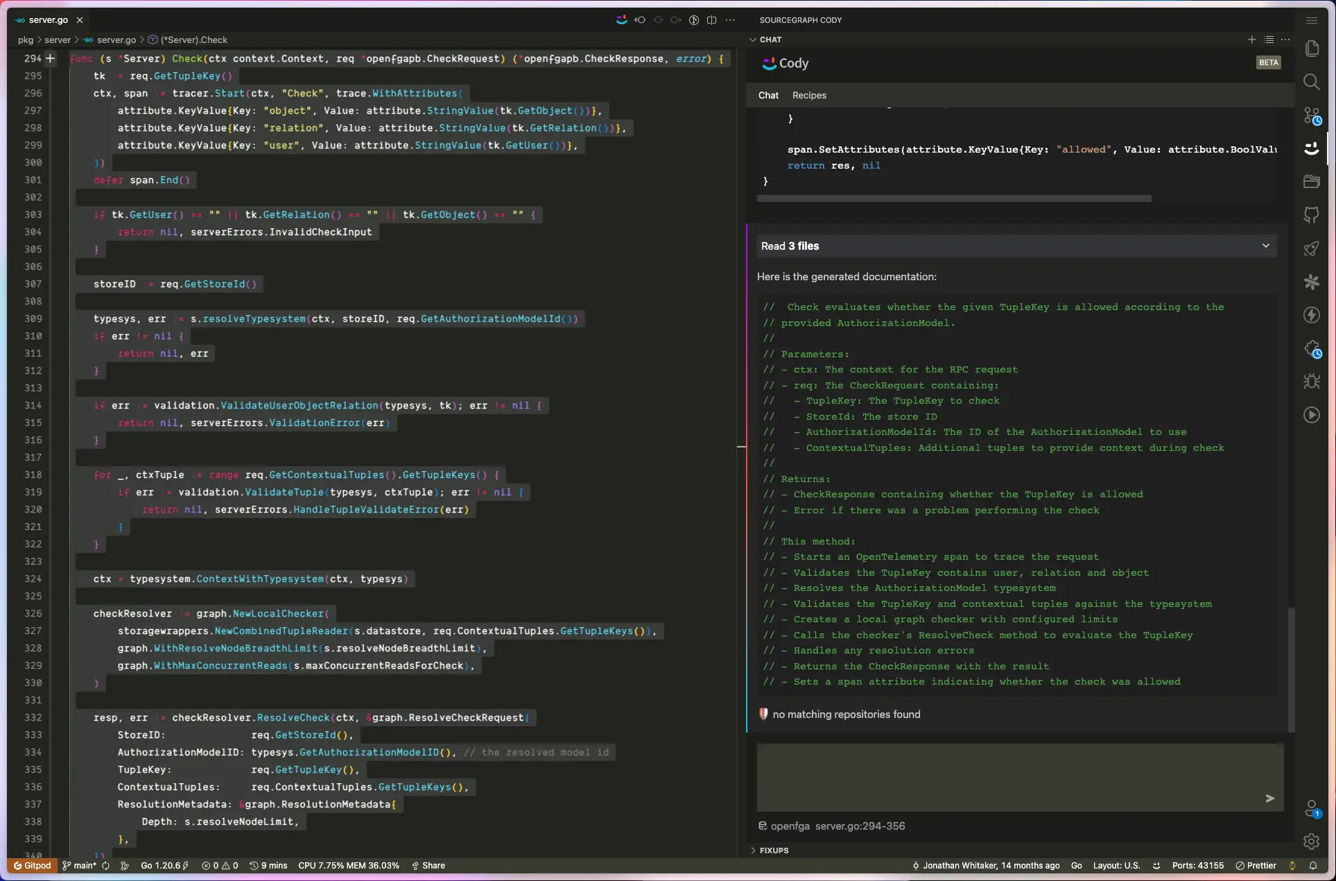
Task: Open the Search magnifier in activity bar
Action: coord(1311,82)
